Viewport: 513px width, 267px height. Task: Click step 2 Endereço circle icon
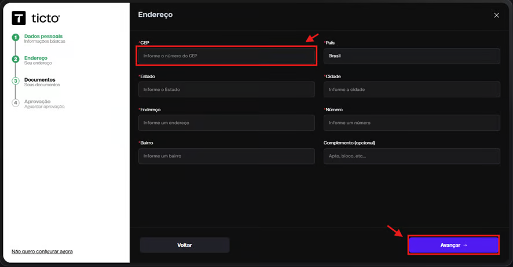16,59
